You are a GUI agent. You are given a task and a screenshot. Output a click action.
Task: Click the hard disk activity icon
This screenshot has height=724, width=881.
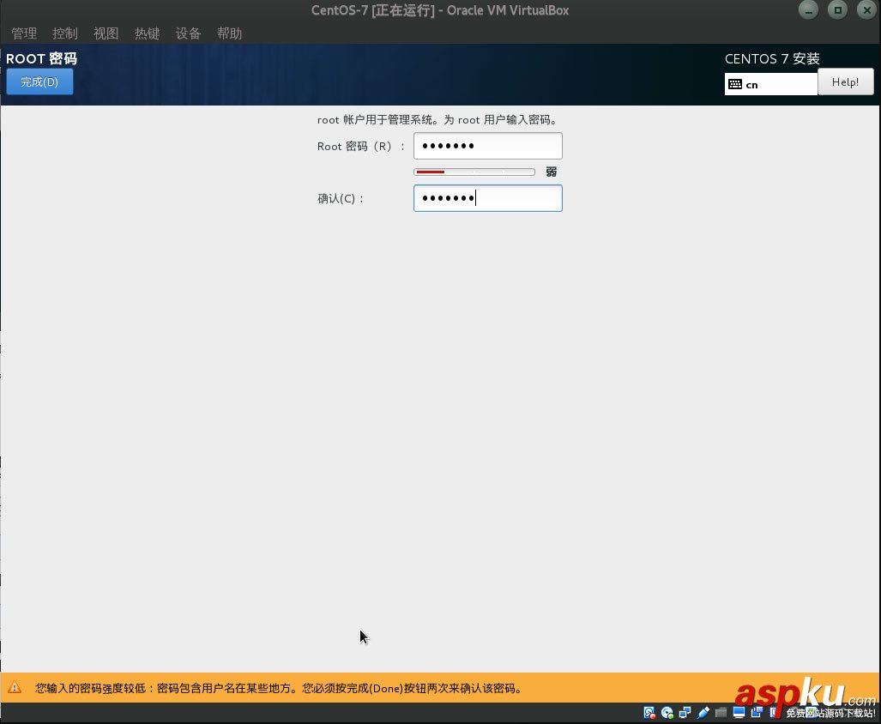(x=649, y=713)
